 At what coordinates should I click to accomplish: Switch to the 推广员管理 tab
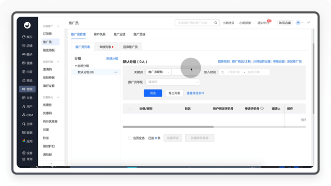pos(78,35)
